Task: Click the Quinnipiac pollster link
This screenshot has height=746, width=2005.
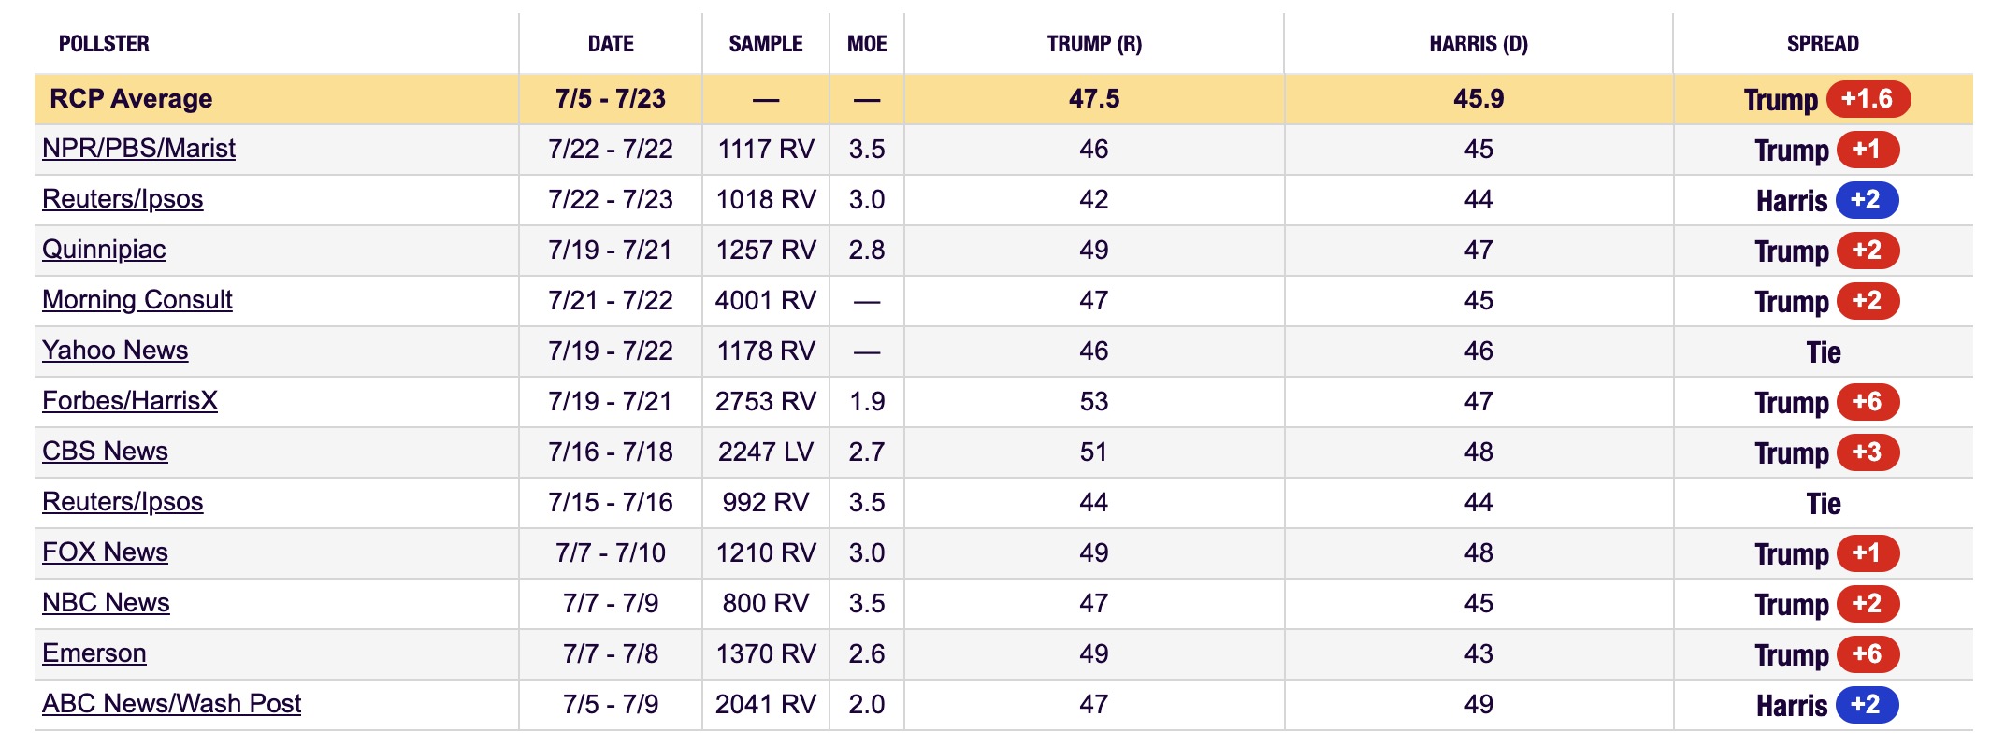Action: [104, 250]
